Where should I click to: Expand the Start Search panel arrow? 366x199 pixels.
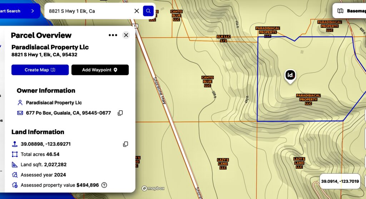click(x=33, y=11)
